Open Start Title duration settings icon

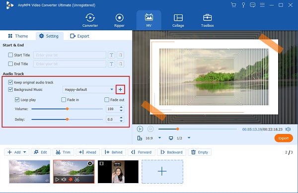[121, 55]
